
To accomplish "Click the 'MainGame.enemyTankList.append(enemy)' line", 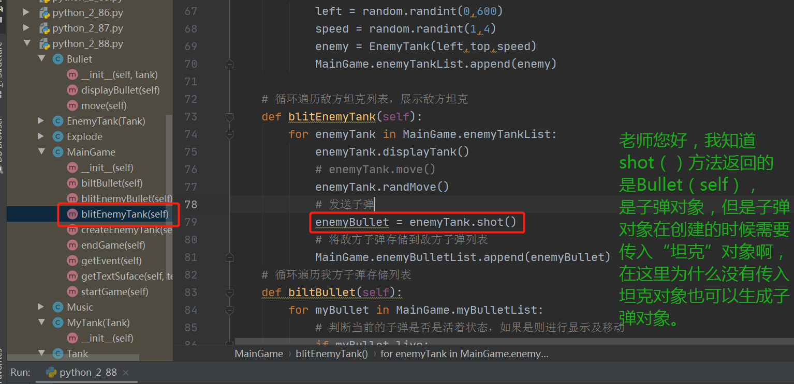I will 436,64.
